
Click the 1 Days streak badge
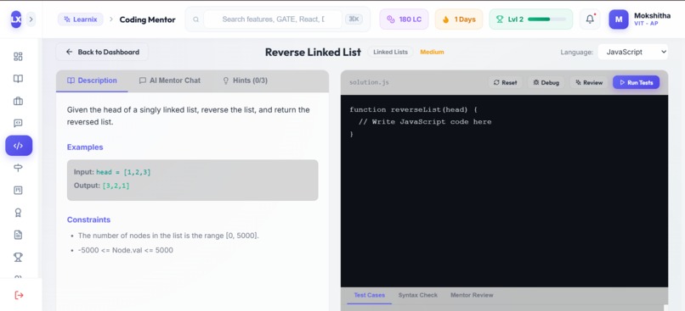459,19
